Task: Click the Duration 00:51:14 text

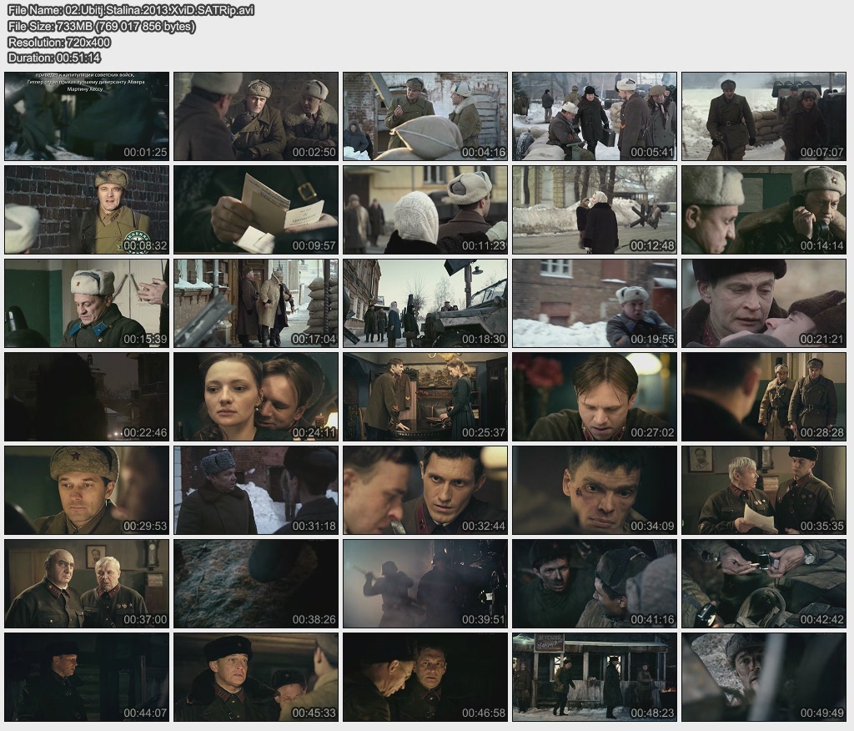Action: [54, 58]
